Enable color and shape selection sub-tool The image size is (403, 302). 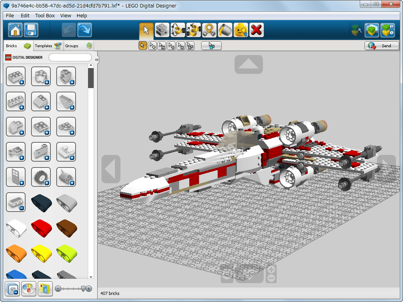pyautogui.click(x=190, y=46)
